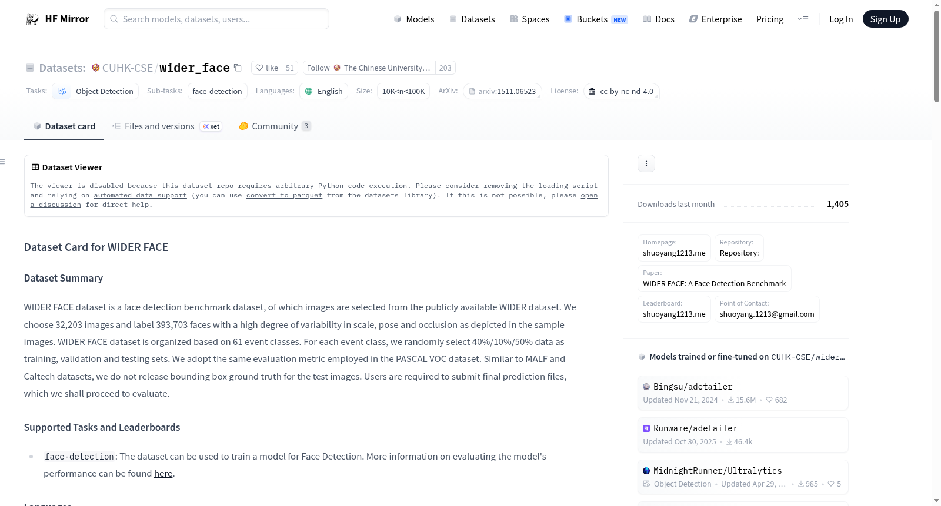941x506 pixels.
Task: Click the Runware/adetailer avatar icon
Action: pyautogui.click(x=646, y=428)
